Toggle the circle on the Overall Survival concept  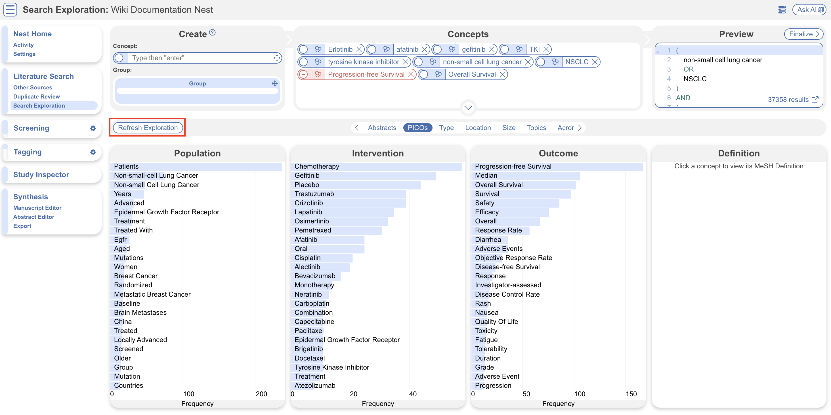tap(423, 75)
